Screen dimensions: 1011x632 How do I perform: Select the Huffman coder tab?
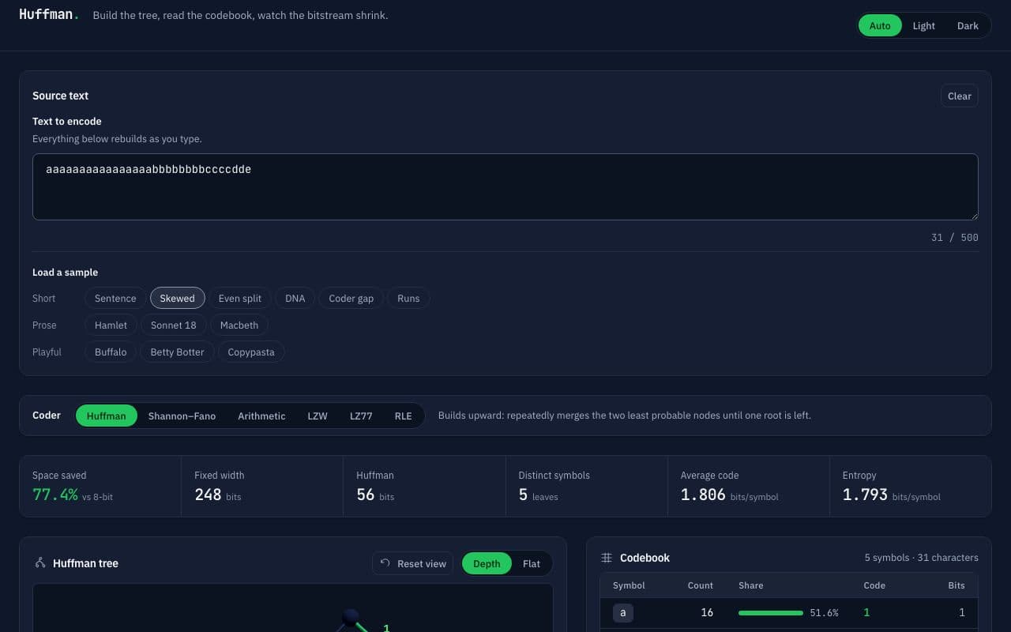pyautogui.click(x=107, y=416)
